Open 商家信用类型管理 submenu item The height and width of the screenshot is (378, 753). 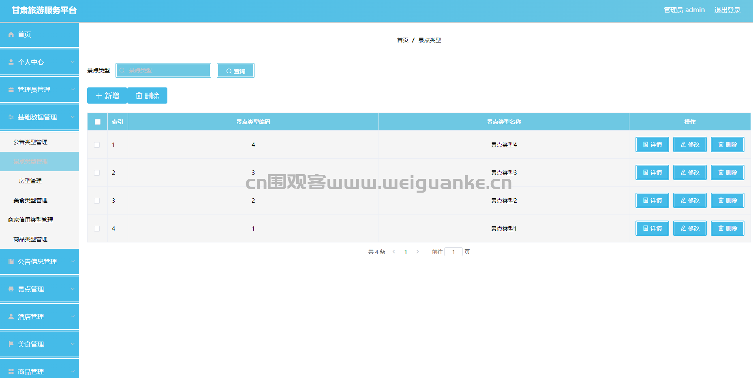pyautogui.click(x=30, y=220)
